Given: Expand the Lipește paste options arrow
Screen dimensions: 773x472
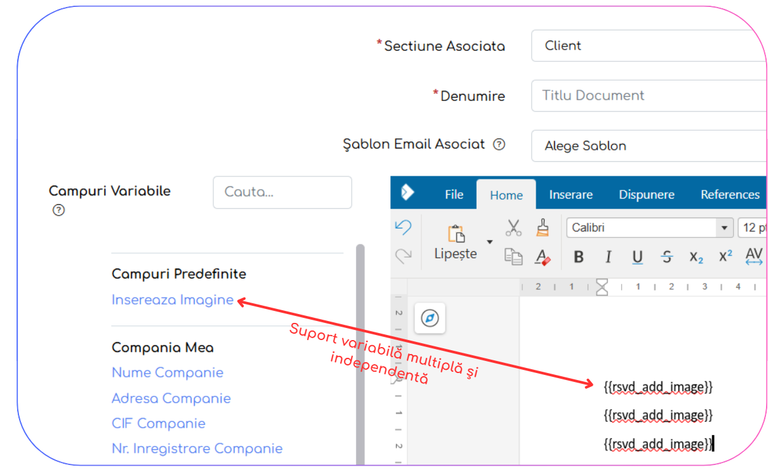Looking at the screenshot, I should click(x=489, y=242).
